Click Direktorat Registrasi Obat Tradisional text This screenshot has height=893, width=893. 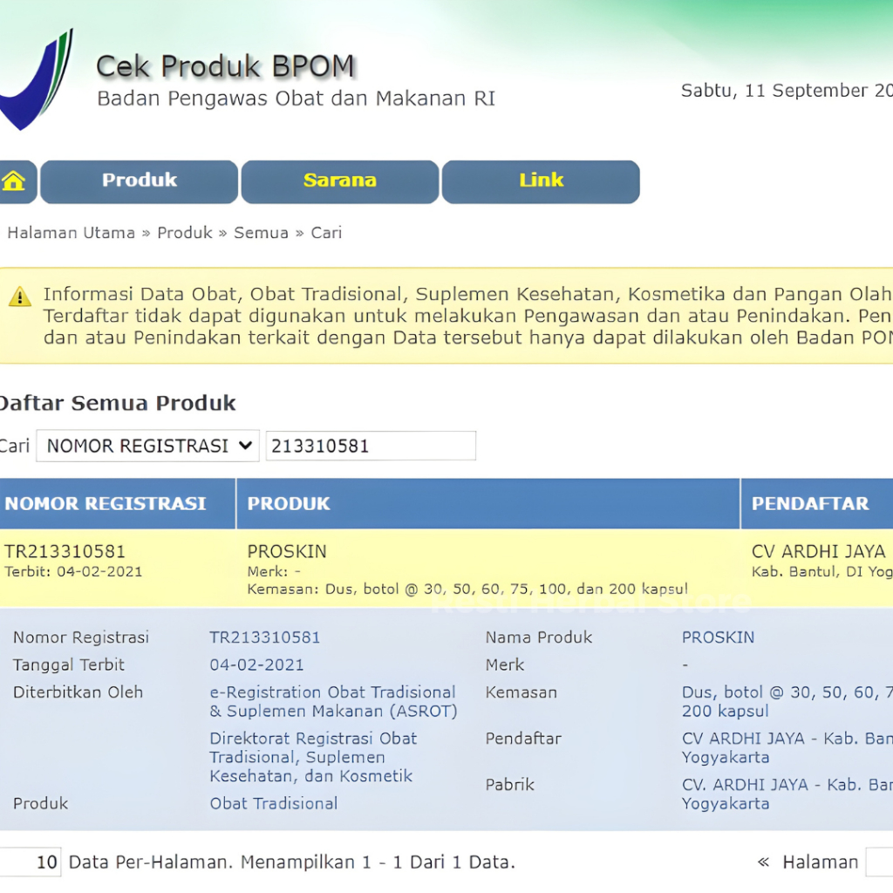point(313,758)
